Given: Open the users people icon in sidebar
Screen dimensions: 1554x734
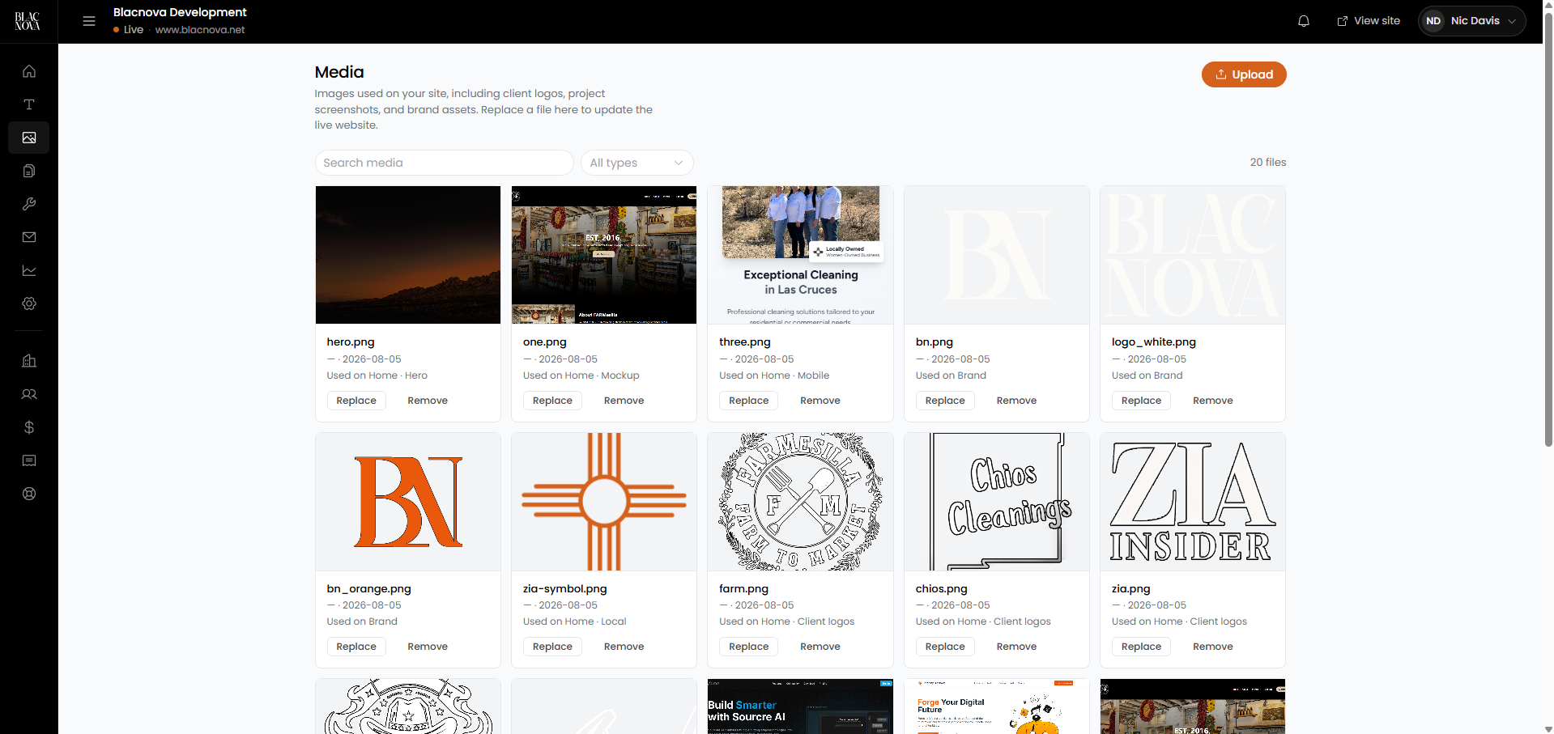Looking at the screenshot, I should [29, 394].
